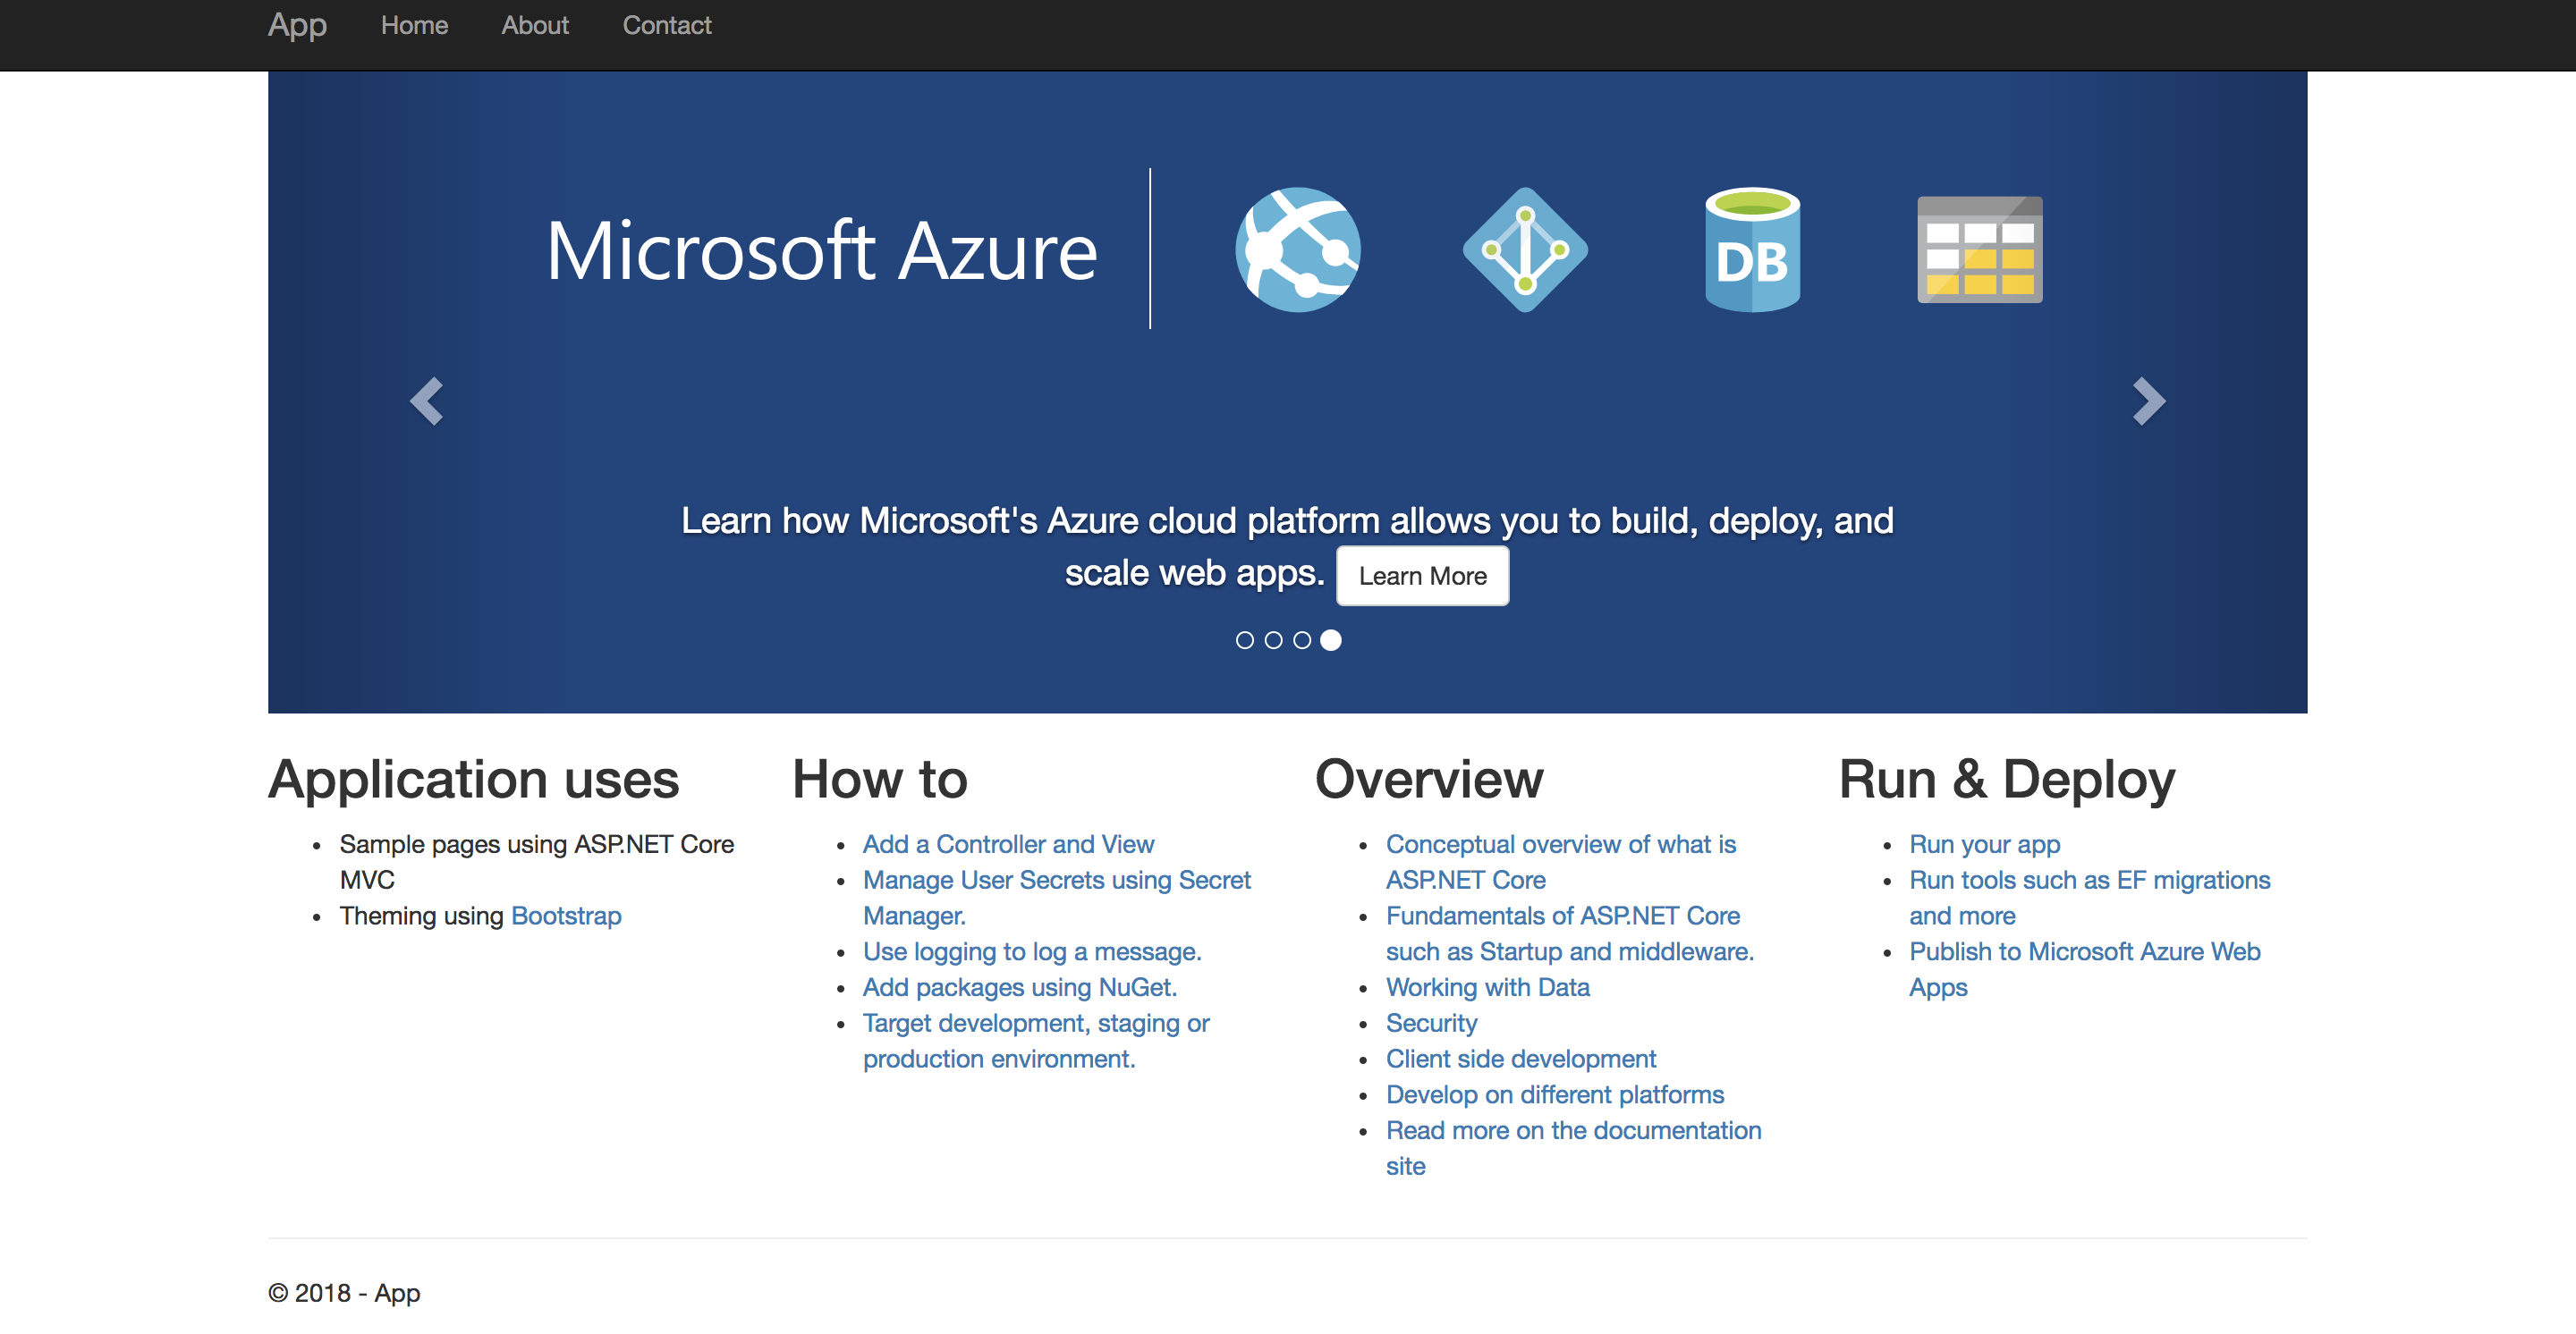Click the 'Learn how Microsoft's Azure cloud platform' caption

1287,547
